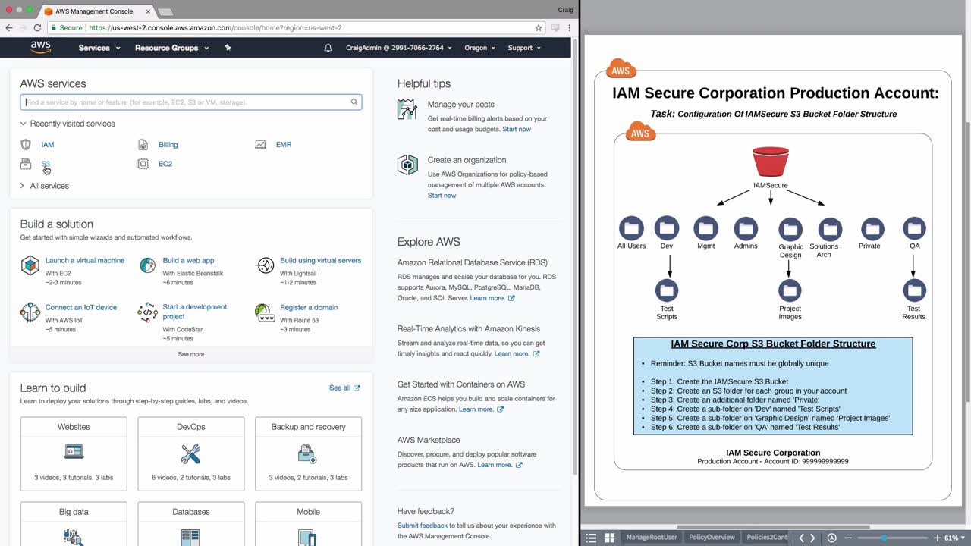Click the Connect an IoT device icon

tap(30, 312)
